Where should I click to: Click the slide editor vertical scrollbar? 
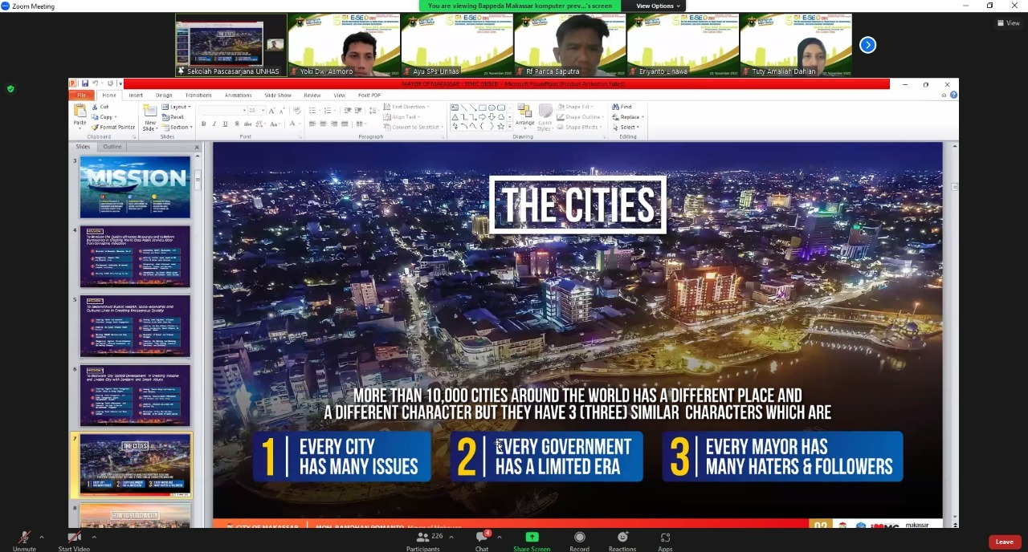954,321
